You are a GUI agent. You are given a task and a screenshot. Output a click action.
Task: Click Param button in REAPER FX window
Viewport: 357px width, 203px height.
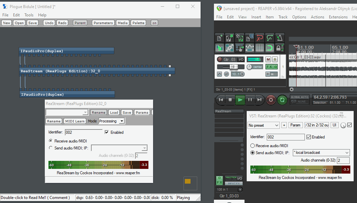pyautogui.click(x=295, y=125)
